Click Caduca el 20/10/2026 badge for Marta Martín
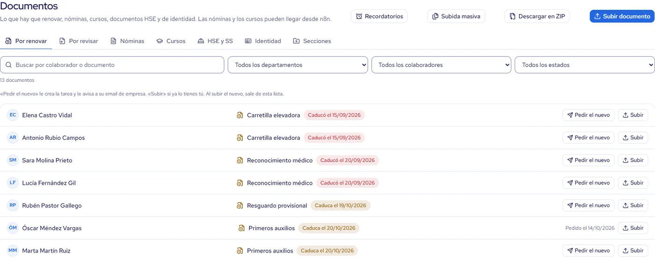 click(x=327, y=251)
